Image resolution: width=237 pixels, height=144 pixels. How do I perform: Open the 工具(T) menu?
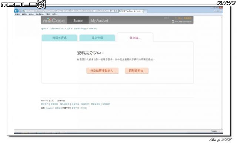[48, 14]
